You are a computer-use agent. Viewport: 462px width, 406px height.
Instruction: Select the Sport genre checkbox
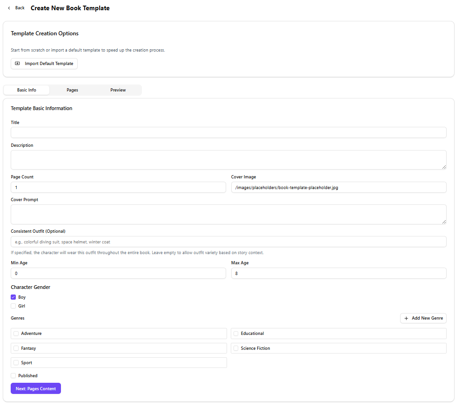point(16,363)
